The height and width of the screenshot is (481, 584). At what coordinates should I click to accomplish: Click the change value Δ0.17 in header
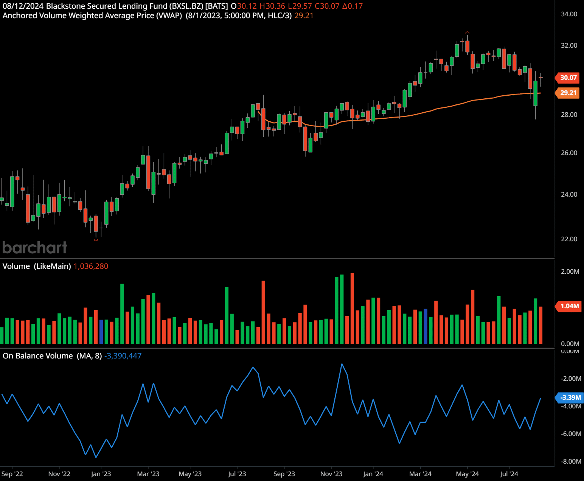pyautogui.click(x=353, y=6)
